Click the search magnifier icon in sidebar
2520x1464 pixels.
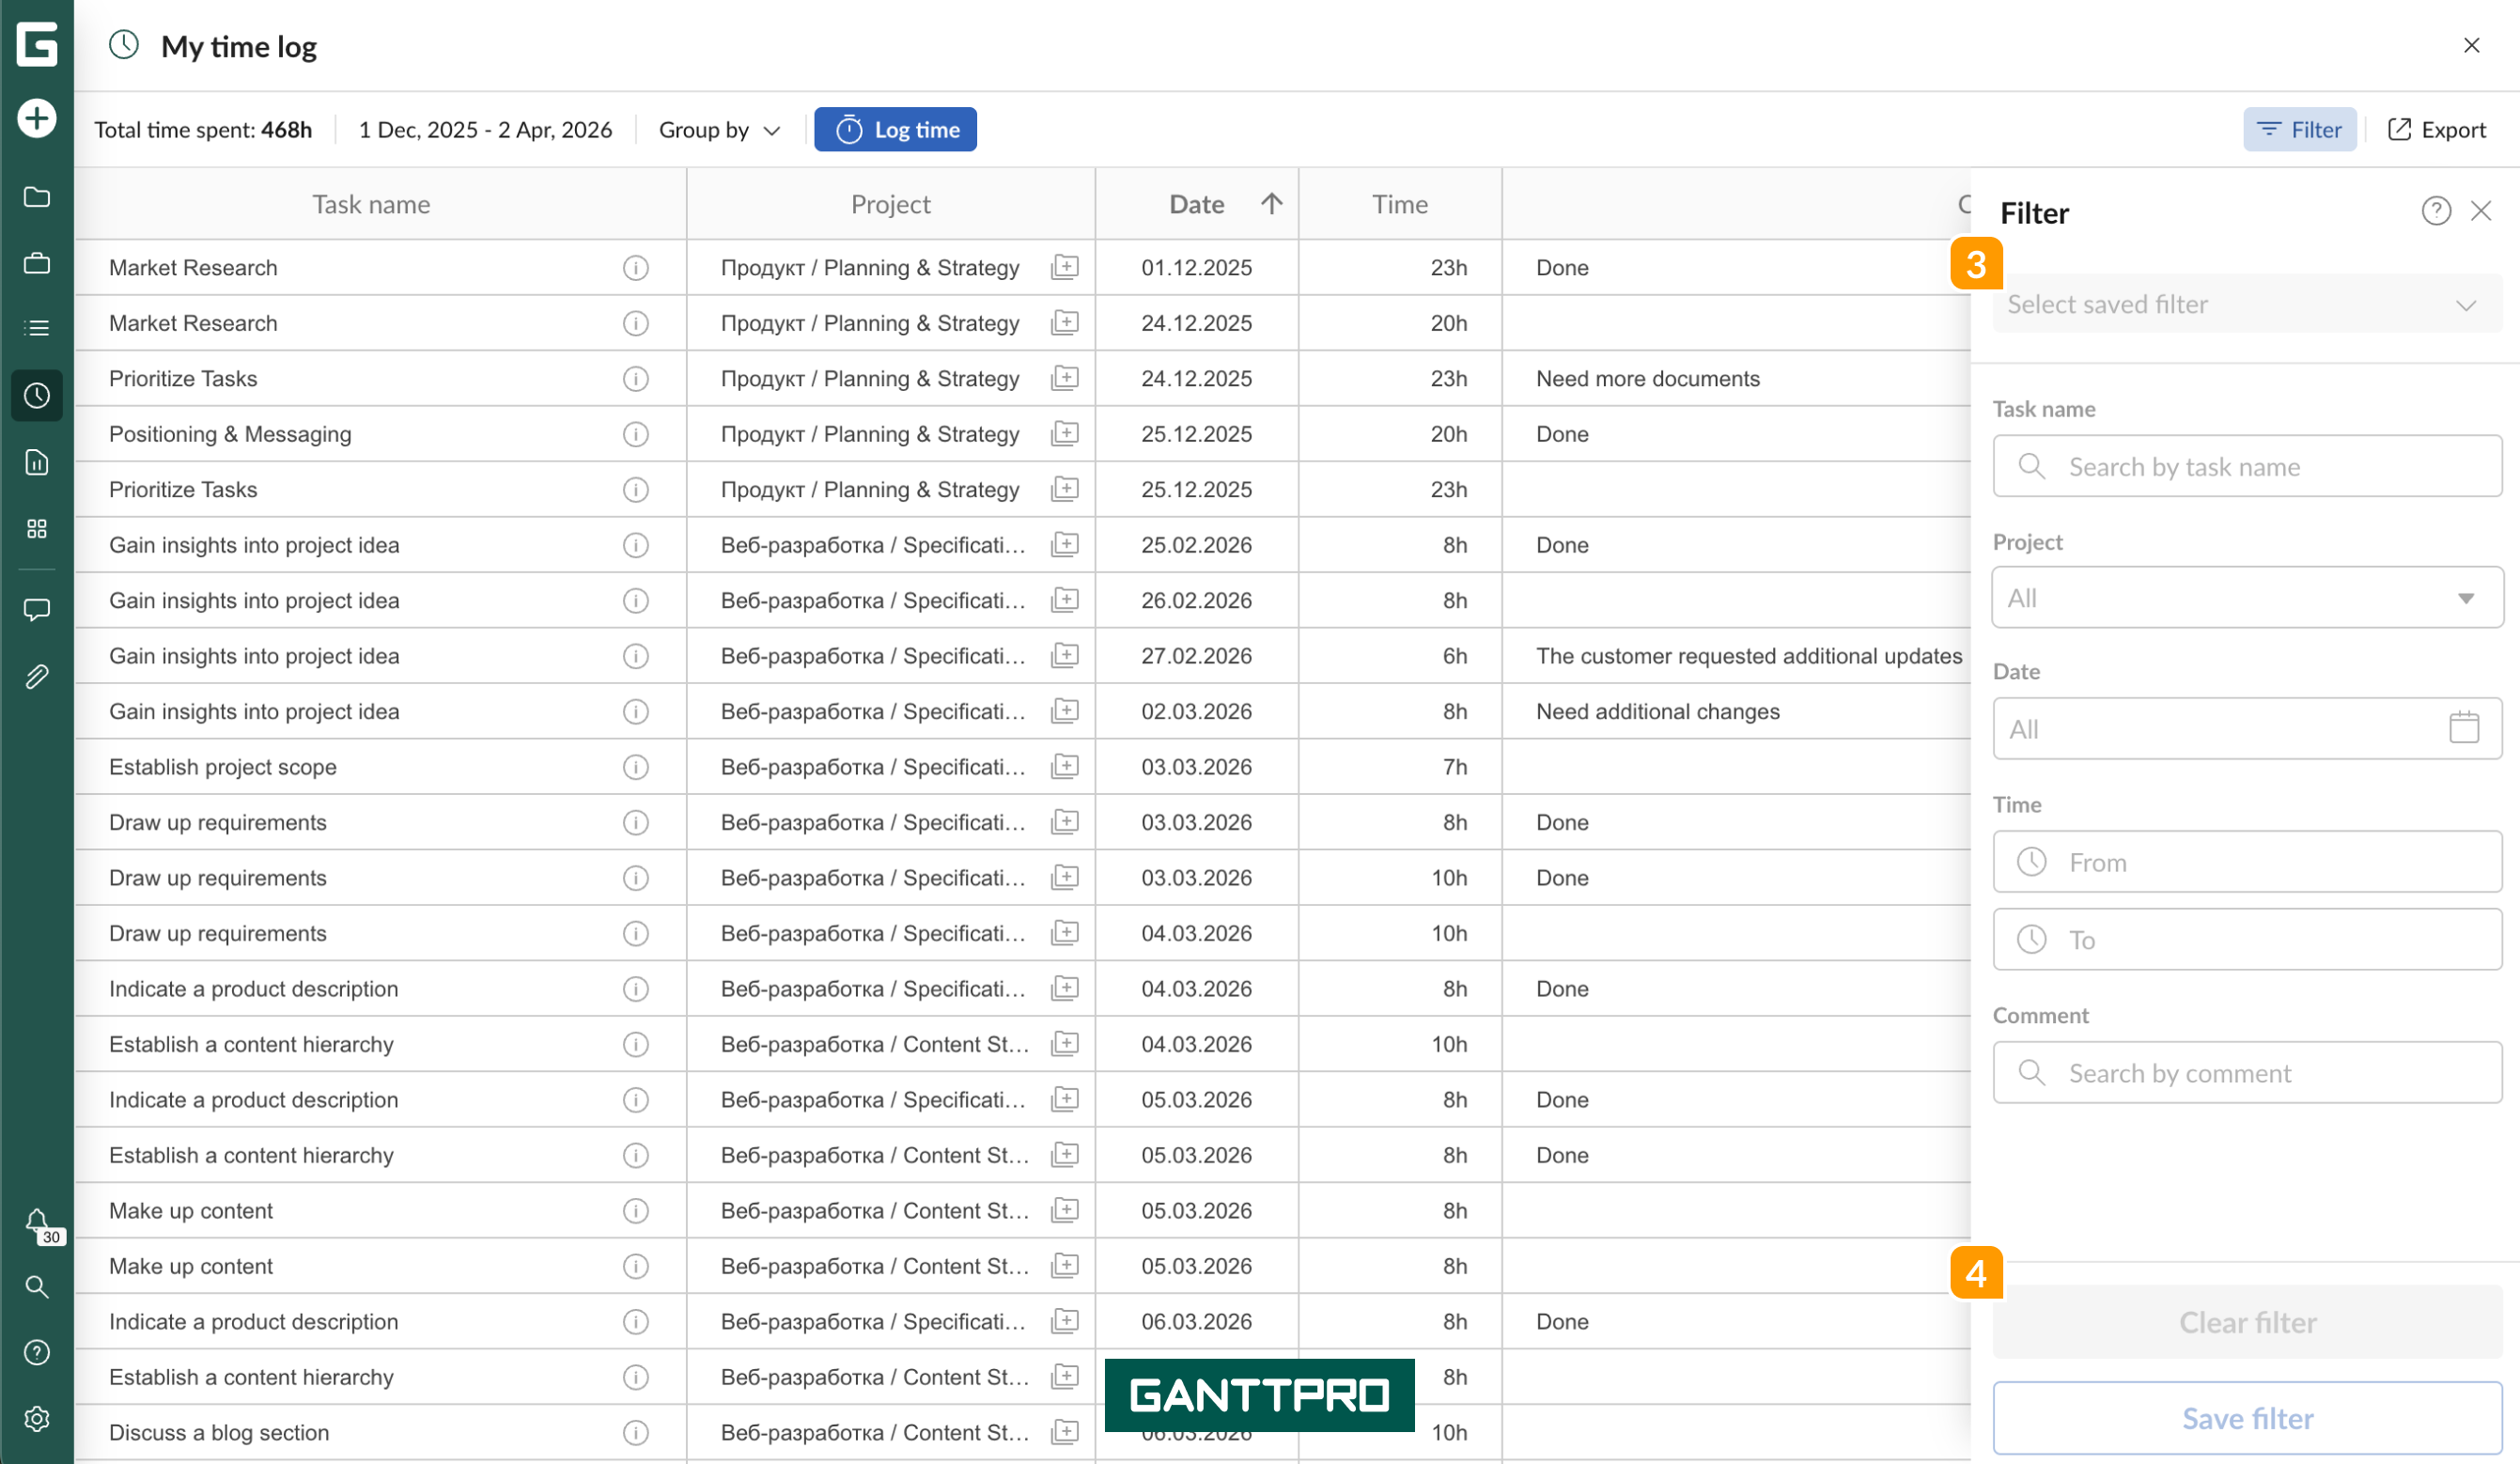(x=37, y=1287)
